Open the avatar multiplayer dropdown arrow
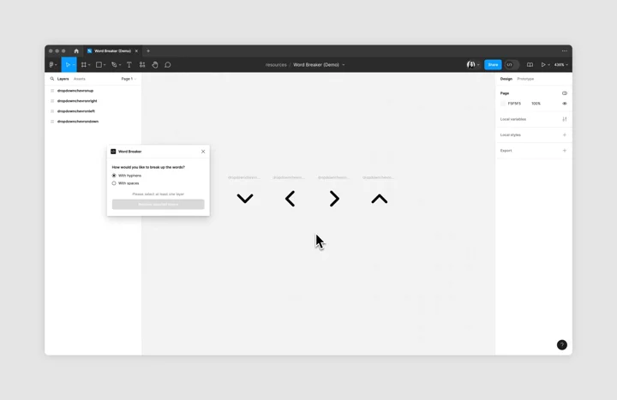This screenshot has height=400, width=617. 478,65
